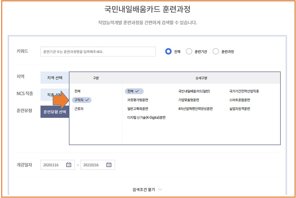Click the NCS 직종 label
The image size is (296, 198).
point(25,93)
